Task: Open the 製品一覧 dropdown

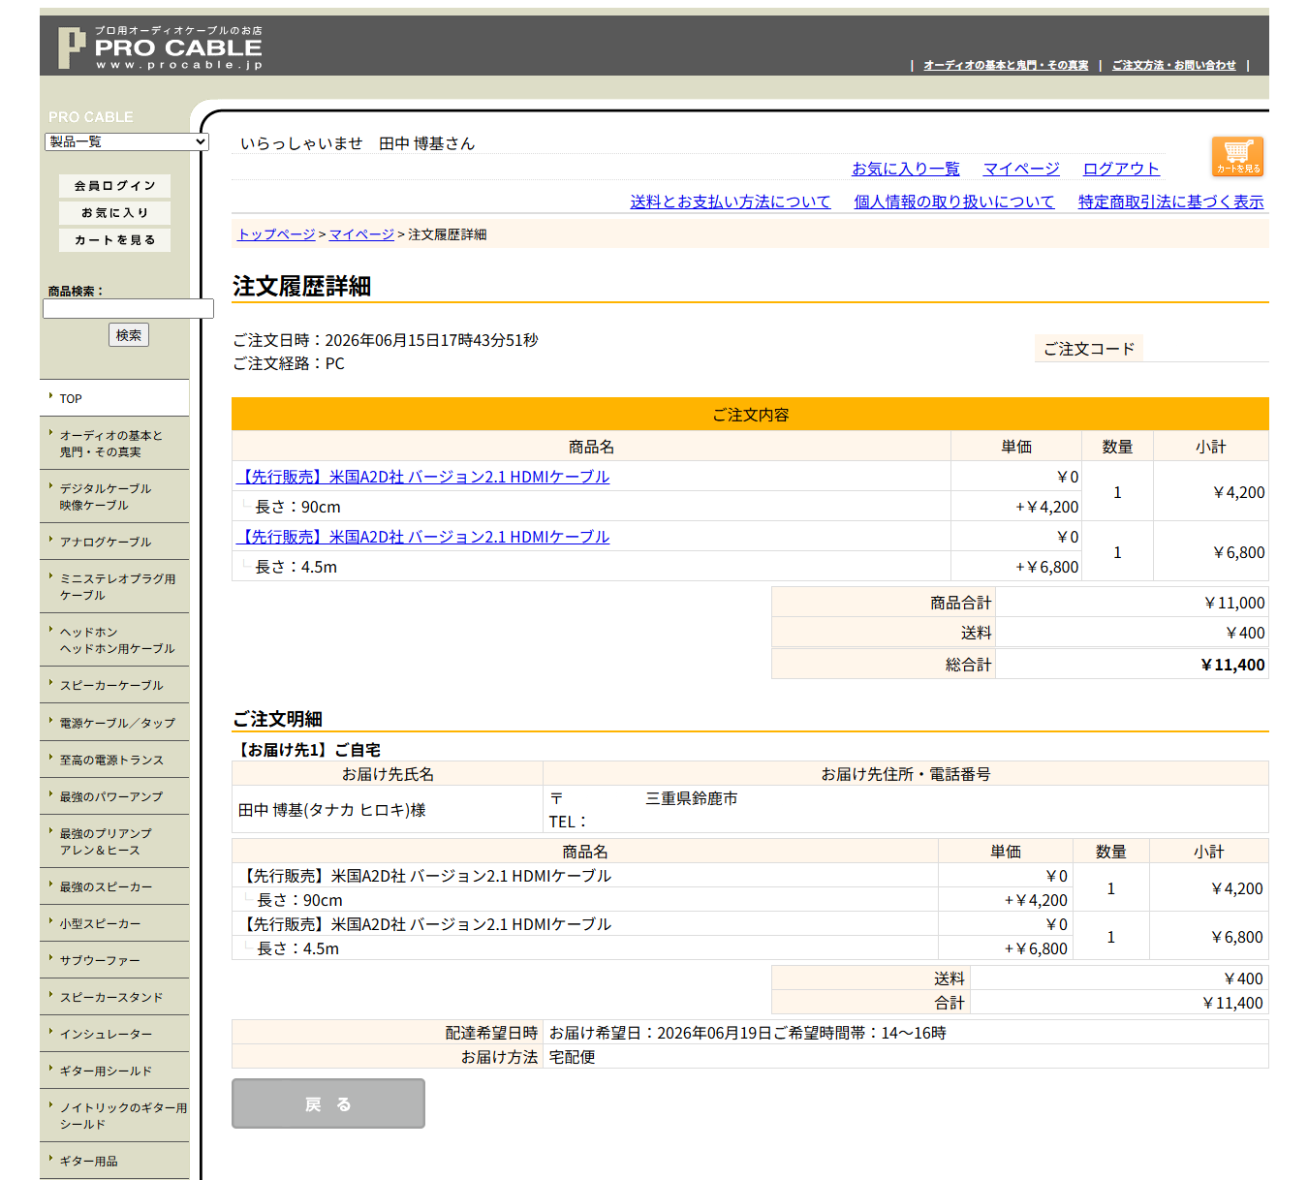Action: point(127,141)
